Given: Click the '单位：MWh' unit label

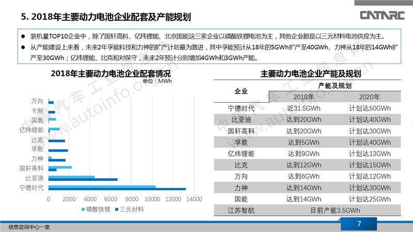Looking at the screenshot, I should [157, 81].
